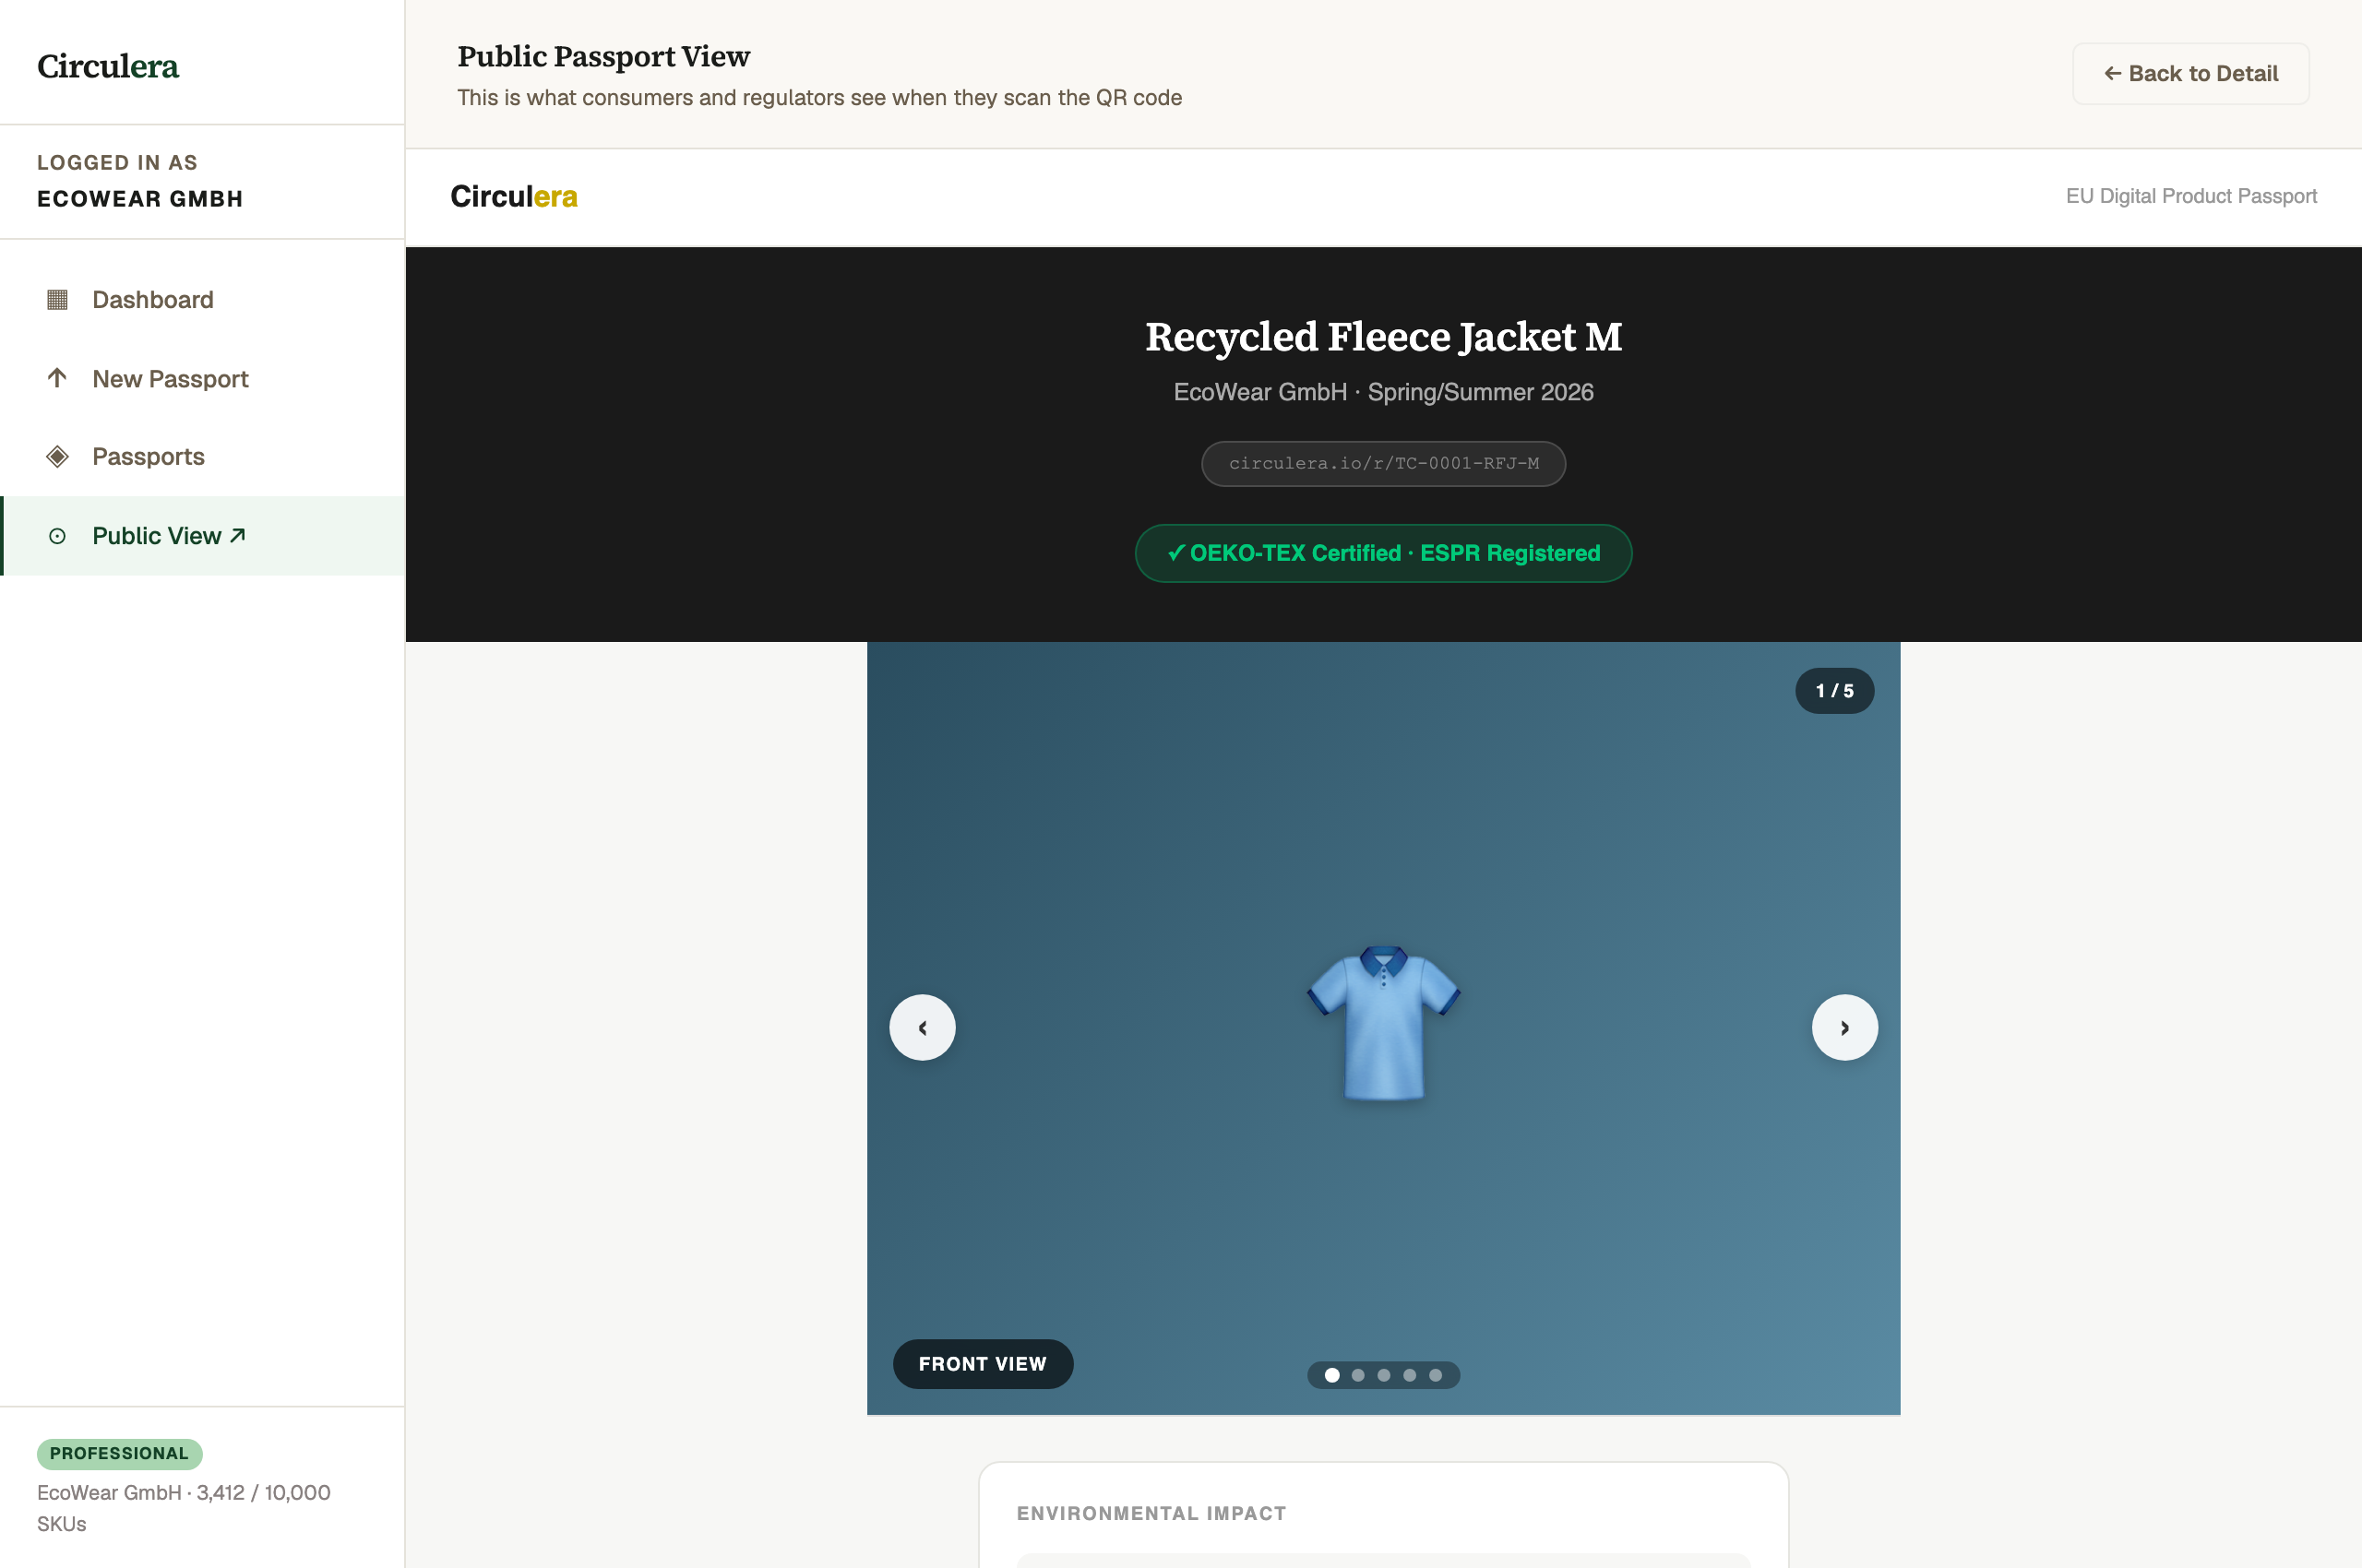Image resolution: width=2362 pixels, height=1568 pixels.
Task: Click the Public View circle icon
Action: coord(57,536)
